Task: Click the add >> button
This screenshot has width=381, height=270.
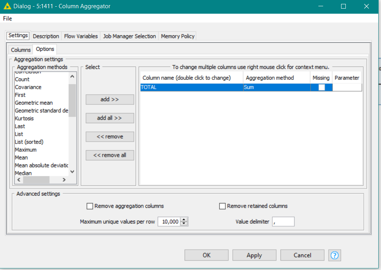Action: [x=110, y=99]
